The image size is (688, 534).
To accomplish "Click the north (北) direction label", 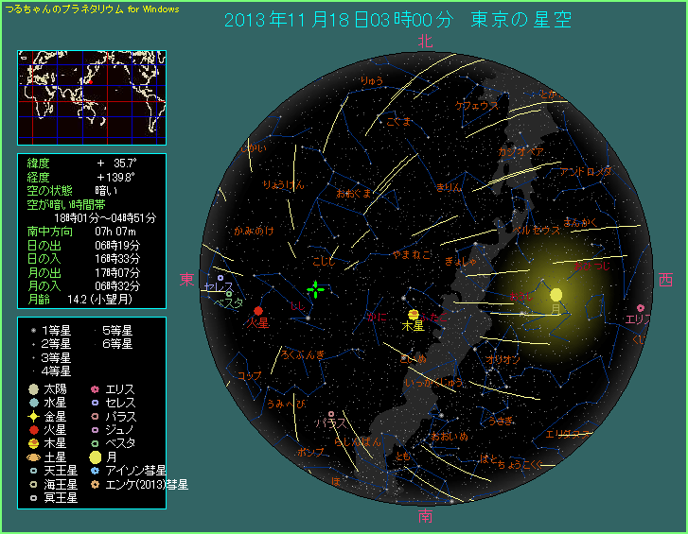I will click(425, 41).
